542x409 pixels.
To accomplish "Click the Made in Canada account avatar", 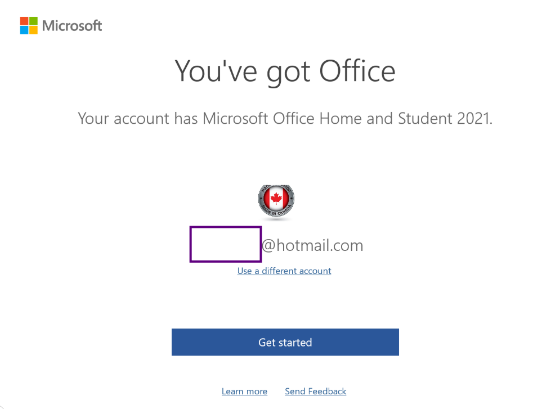I will click(276, 201).
